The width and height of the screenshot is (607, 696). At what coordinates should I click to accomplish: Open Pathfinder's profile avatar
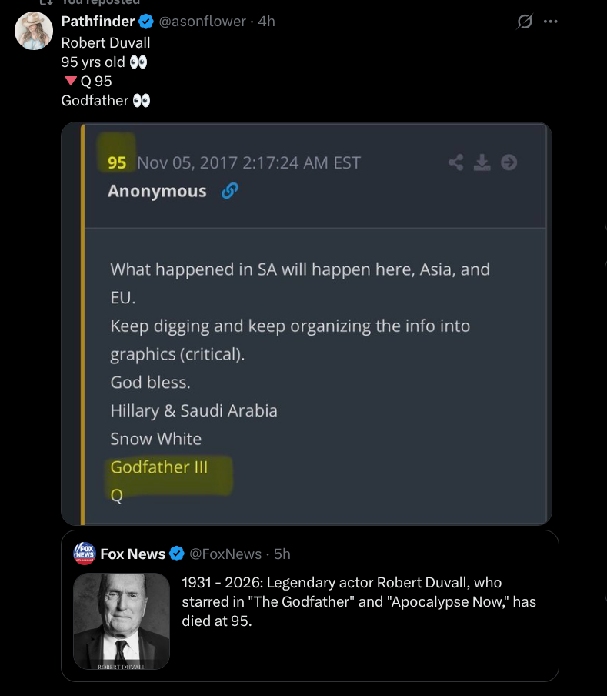pos(34,32)
